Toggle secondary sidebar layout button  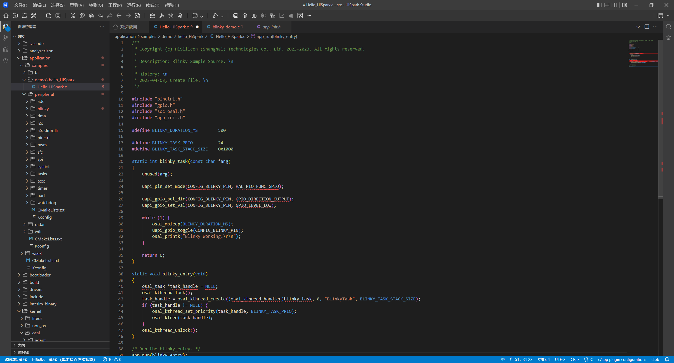[614, 5]
